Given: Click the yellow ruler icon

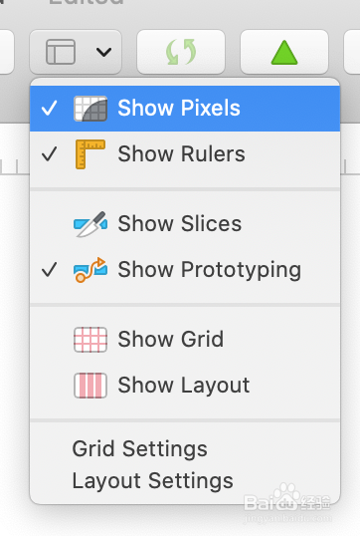Looking at the screenshot, I should coord(90,154).
